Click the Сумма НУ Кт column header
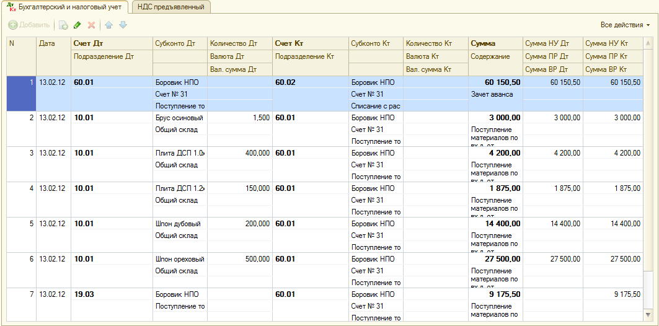659x326 pixels. (613, 43)
